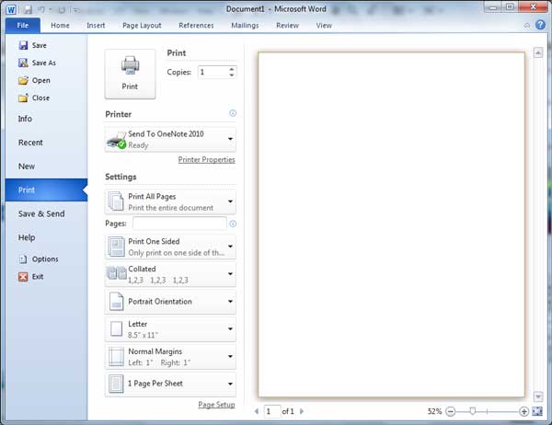Switch to the Mailings ribbon tab
Viewport: 552px width, 425px height.
click(x=245, y=26)
